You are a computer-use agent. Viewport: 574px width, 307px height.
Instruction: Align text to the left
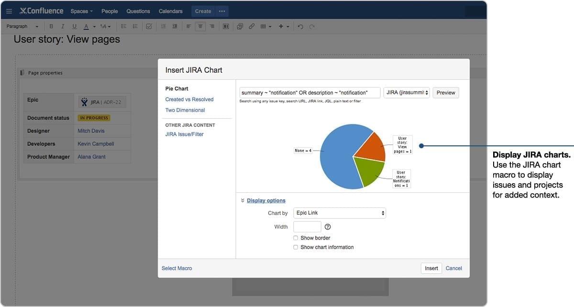click(189, 26)
